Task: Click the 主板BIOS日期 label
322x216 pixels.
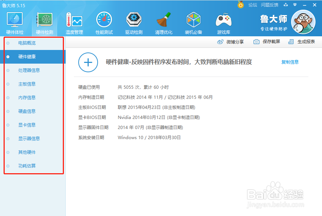Action: tap(92, 107)
